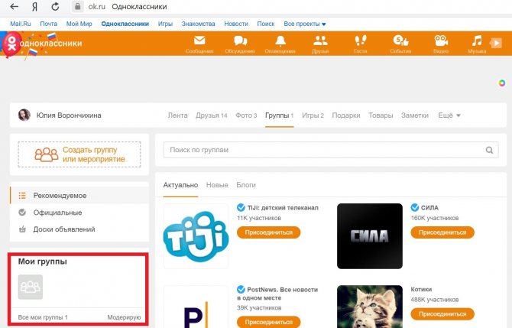This screenshot has width=512, height=328.
Task: Open СИЛА group thumbnail
Action: 370,236
